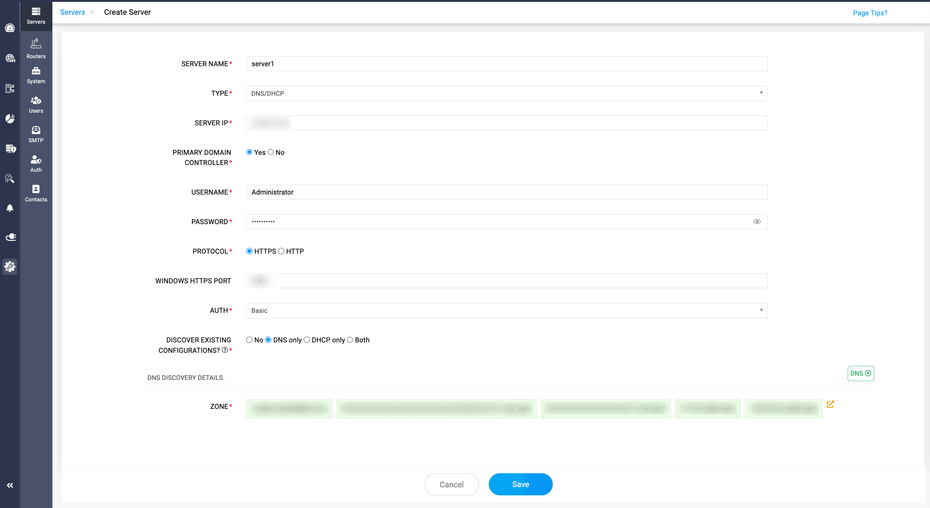The image size is (930, 508).
Task: Select Yes for Primary Domain Controller
Action: 249,152
